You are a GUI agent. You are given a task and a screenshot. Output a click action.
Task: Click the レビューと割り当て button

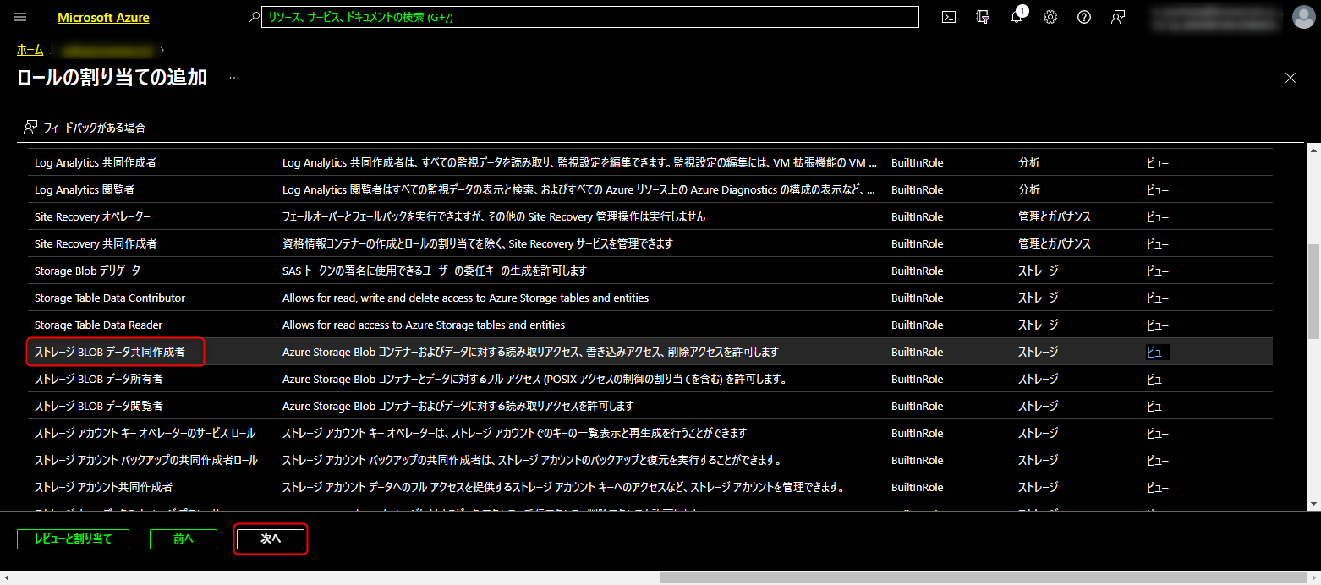click(x=73, y=539)
